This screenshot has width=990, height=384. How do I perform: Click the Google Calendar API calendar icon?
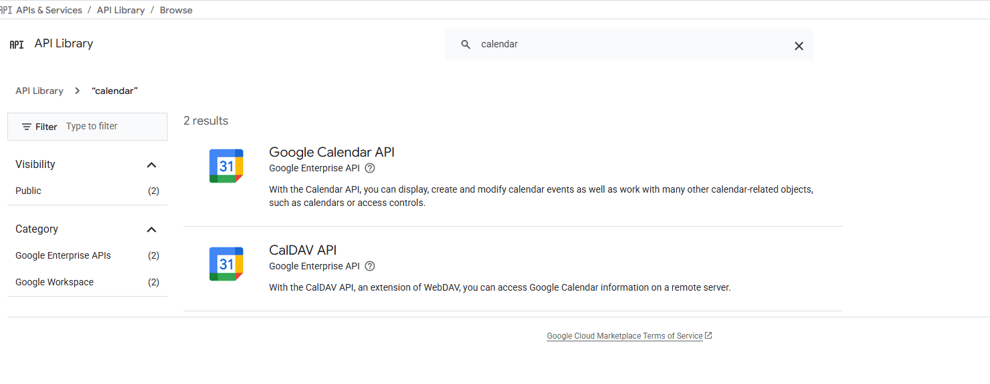coord(226,165)
